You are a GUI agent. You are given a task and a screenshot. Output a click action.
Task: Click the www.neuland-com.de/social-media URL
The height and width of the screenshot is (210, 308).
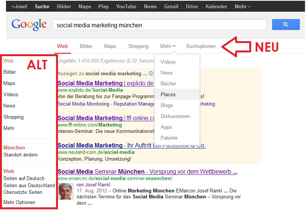point(96,152)
